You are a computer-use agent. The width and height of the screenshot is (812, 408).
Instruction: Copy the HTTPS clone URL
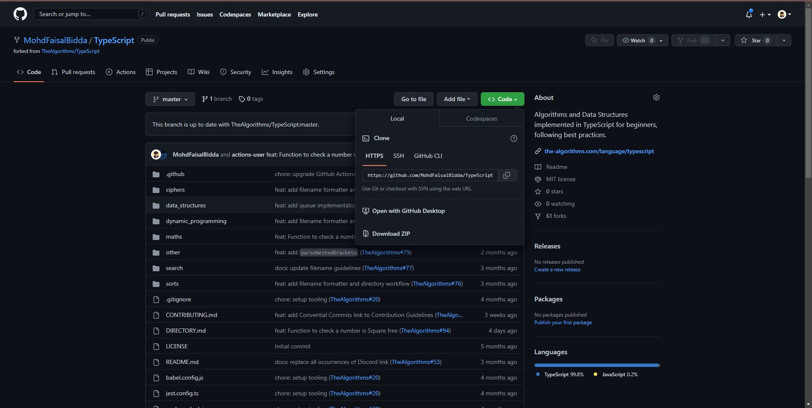[507, 175]
